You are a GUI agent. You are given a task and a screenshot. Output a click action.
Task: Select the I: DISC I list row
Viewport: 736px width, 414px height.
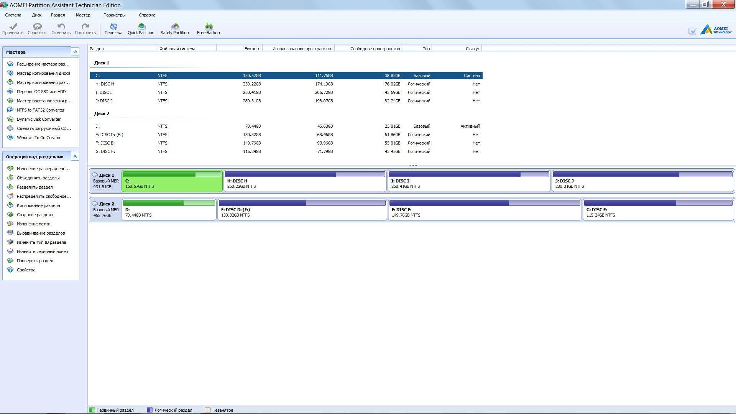coord(286,92)
